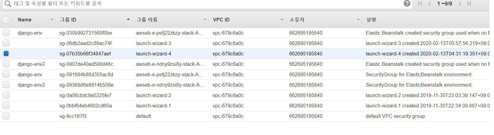Viewport: 494px width, 135px height.
Task: Check the sg-09369d6e8614b508e row checkbox
Action: pos(6,85)
